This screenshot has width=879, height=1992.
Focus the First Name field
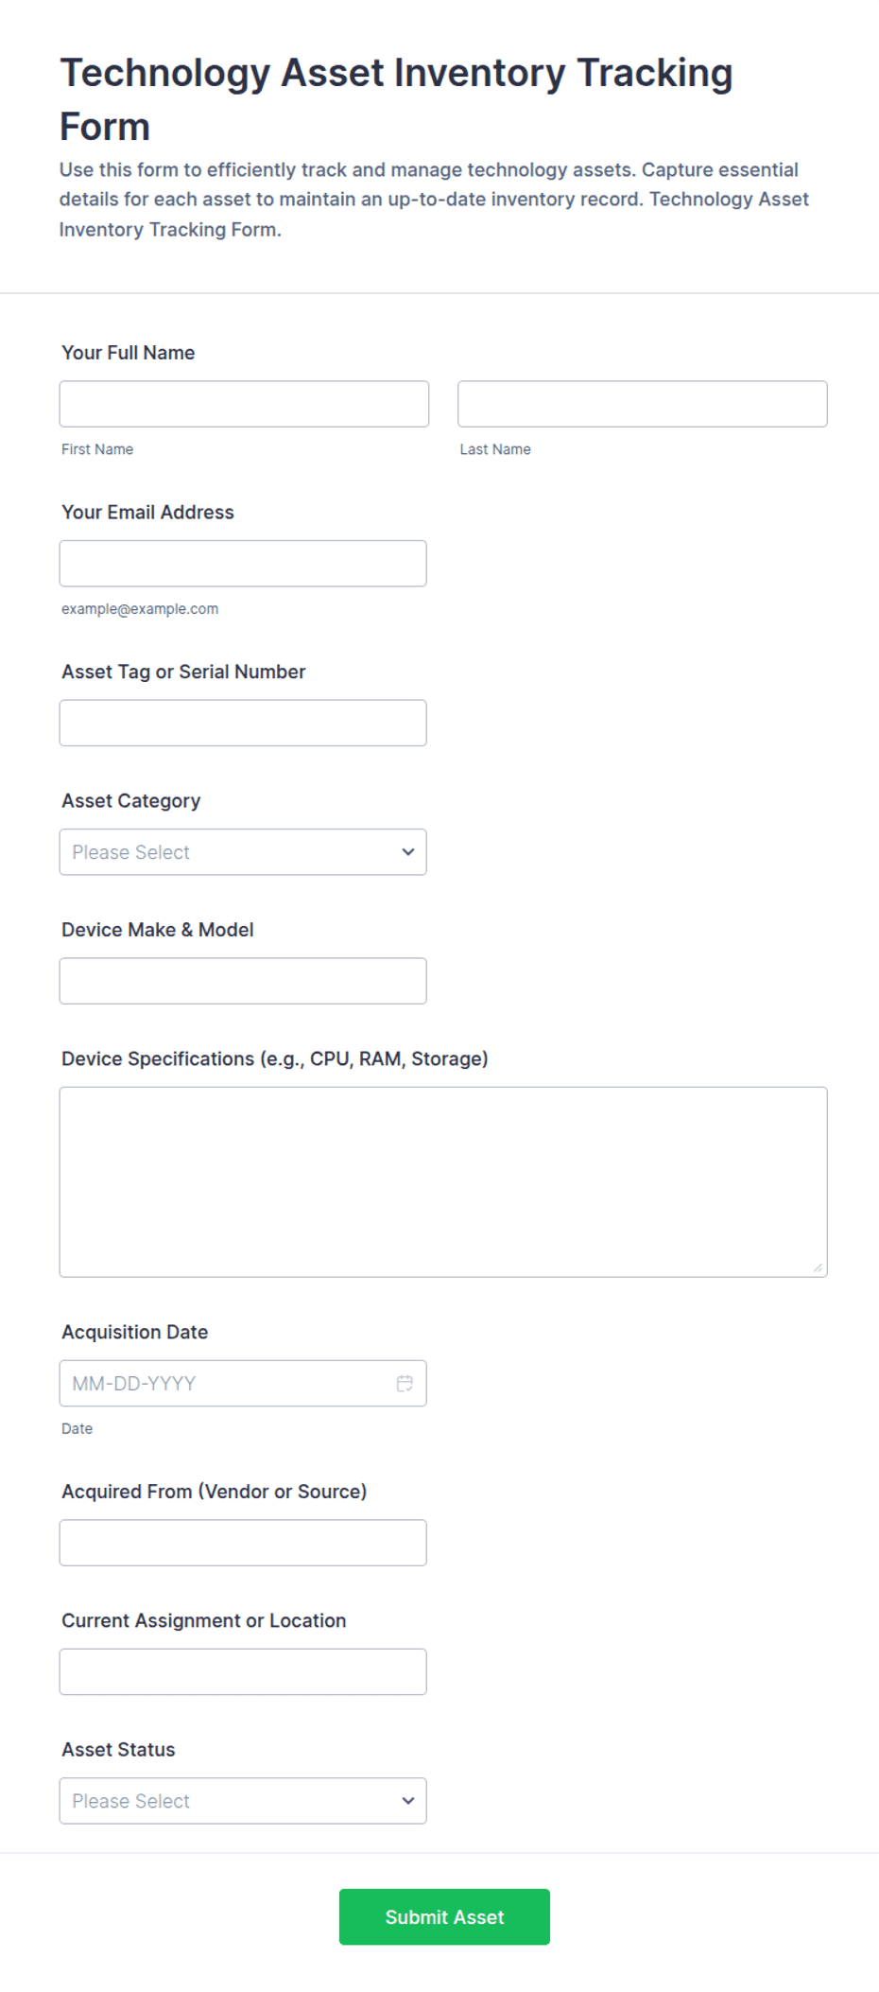[x=244, y=404]
